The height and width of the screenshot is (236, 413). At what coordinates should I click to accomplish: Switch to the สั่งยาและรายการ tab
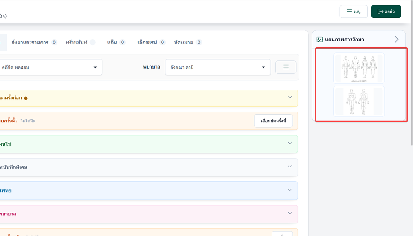point(34,42)
